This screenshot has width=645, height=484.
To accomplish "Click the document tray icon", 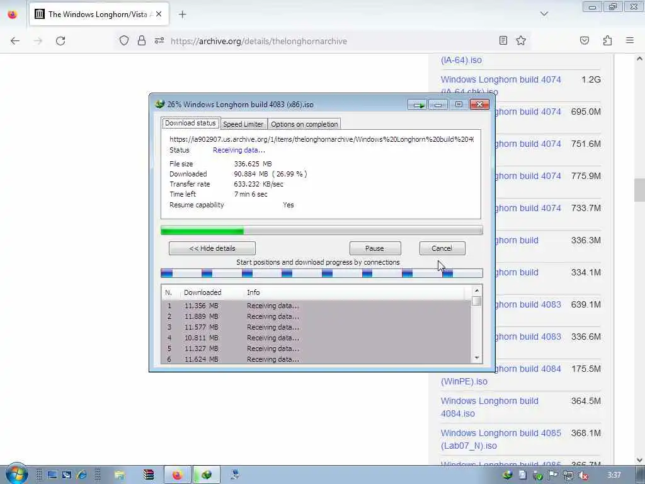I will click(x=522, y=475).
